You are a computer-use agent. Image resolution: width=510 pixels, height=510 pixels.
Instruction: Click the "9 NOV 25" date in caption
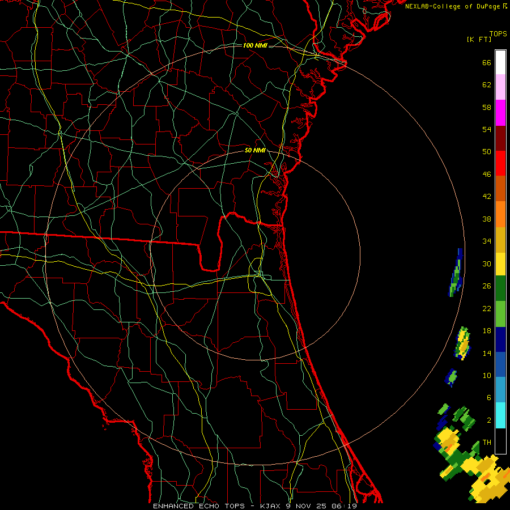point(307,506)
